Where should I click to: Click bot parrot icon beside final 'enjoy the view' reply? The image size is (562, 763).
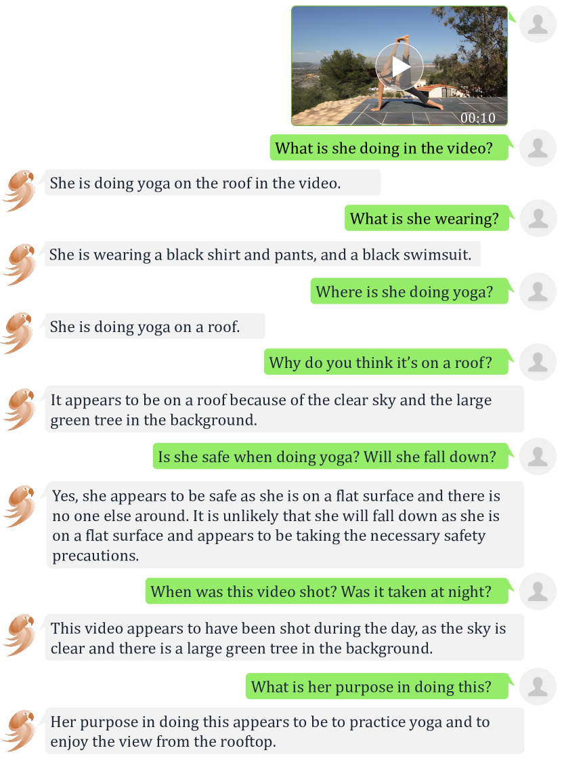20,731
